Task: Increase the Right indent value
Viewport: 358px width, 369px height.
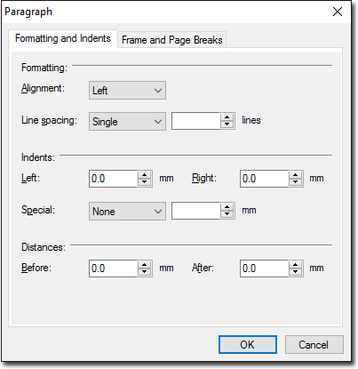Action: [295, 175]
